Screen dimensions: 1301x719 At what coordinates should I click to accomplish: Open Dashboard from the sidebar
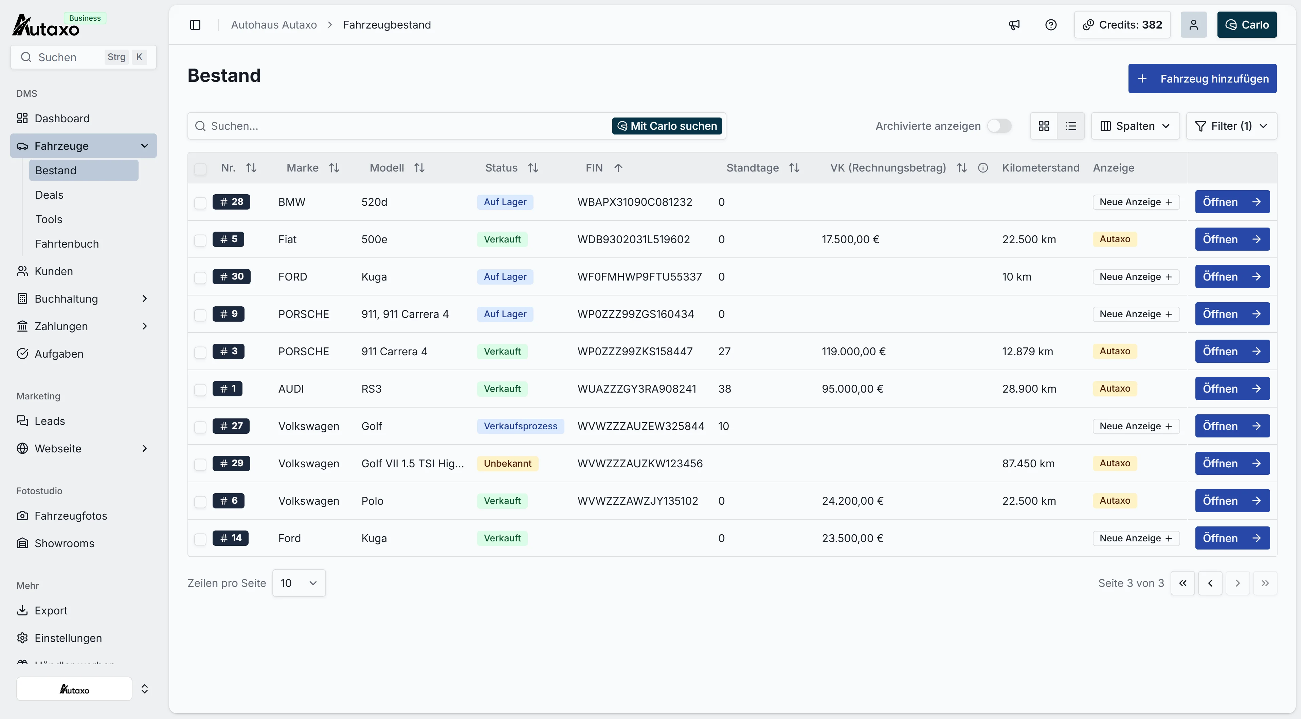click(x=83, y=118)
